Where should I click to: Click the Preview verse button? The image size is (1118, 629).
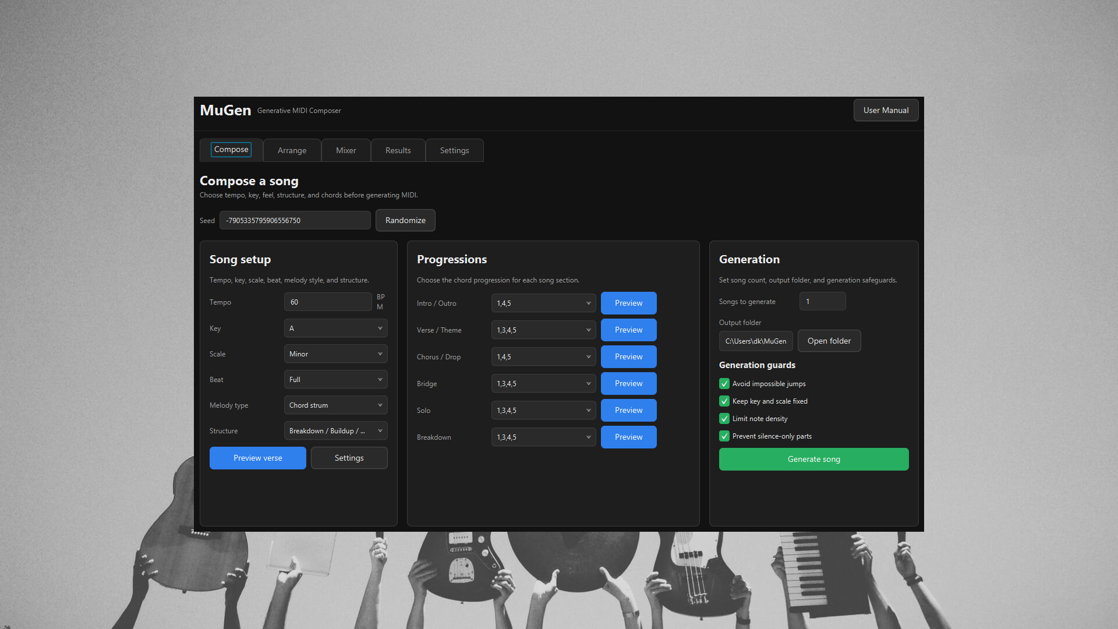[x=257, y=458]
